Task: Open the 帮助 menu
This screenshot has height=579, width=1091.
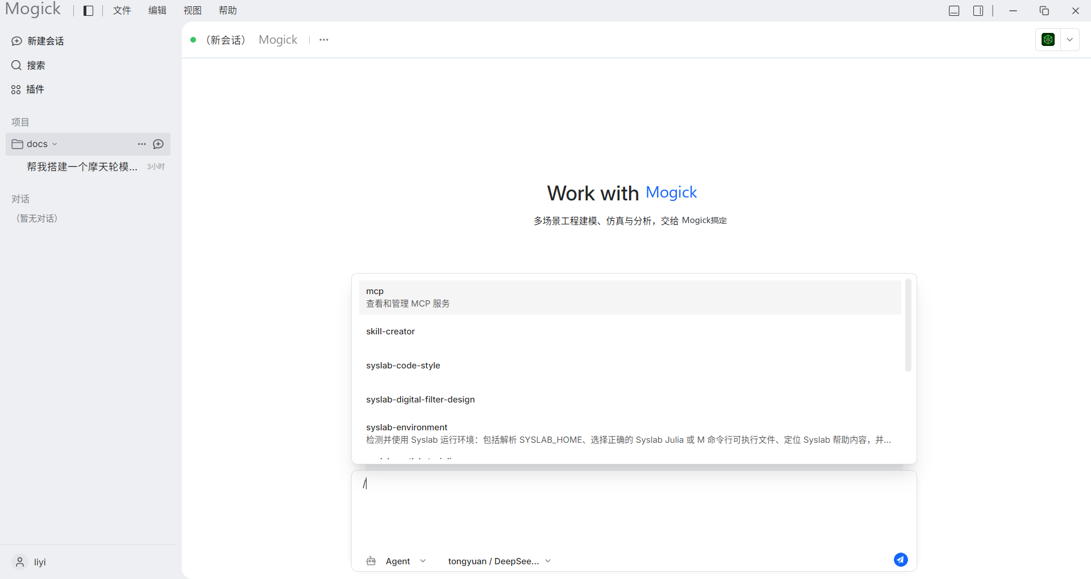Action: pos(228,11)
